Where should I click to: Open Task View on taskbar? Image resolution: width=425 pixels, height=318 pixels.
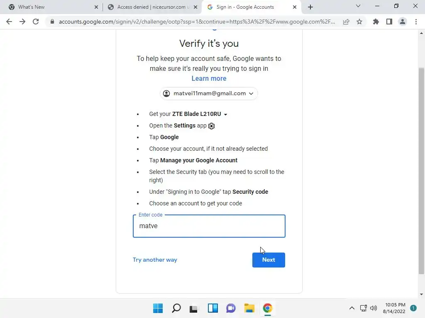pos(193,308)
